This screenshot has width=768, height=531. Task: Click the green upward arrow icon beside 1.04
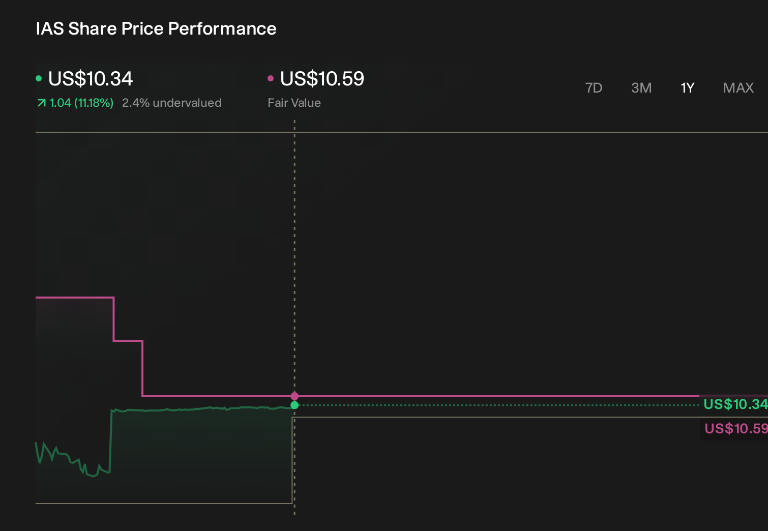click(42, 103)
